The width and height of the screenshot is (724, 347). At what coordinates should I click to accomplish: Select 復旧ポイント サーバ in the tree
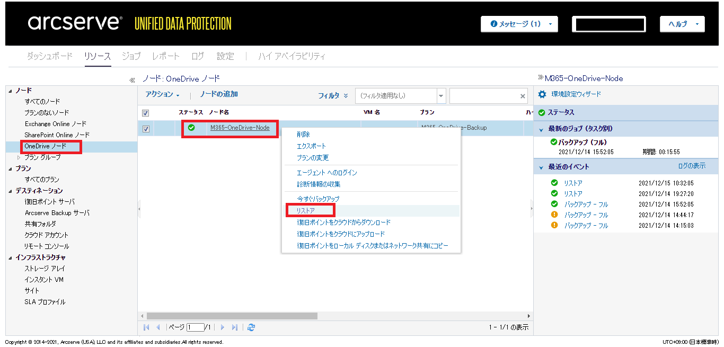click(x=50, y=202)
